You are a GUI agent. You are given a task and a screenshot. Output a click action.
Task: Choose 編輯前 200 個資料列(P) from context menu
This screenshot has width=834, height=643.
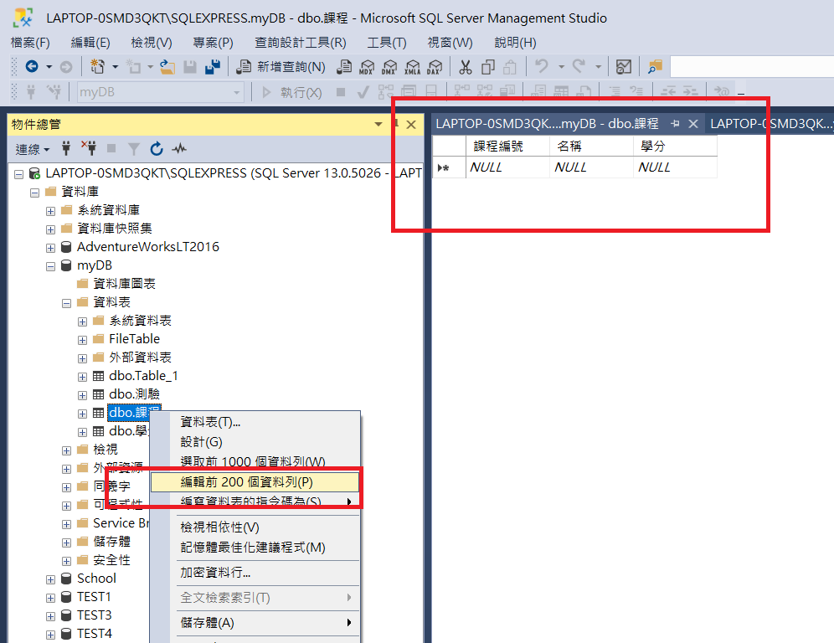[255, 482]
